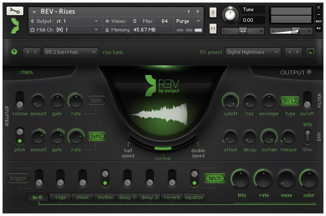Open the delay 2 tab
Screen dimensions: 326x216
click(x=150, y=197)
